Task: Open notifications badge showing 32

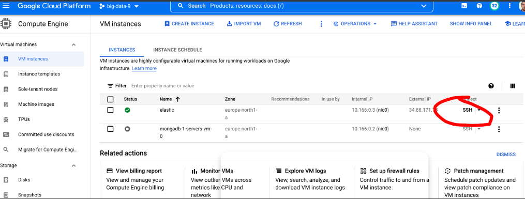Action: 494,6
